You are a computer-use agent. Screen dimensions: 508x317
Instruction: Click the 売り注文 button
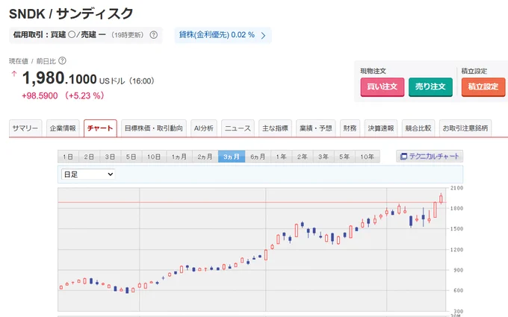(430, 87)
